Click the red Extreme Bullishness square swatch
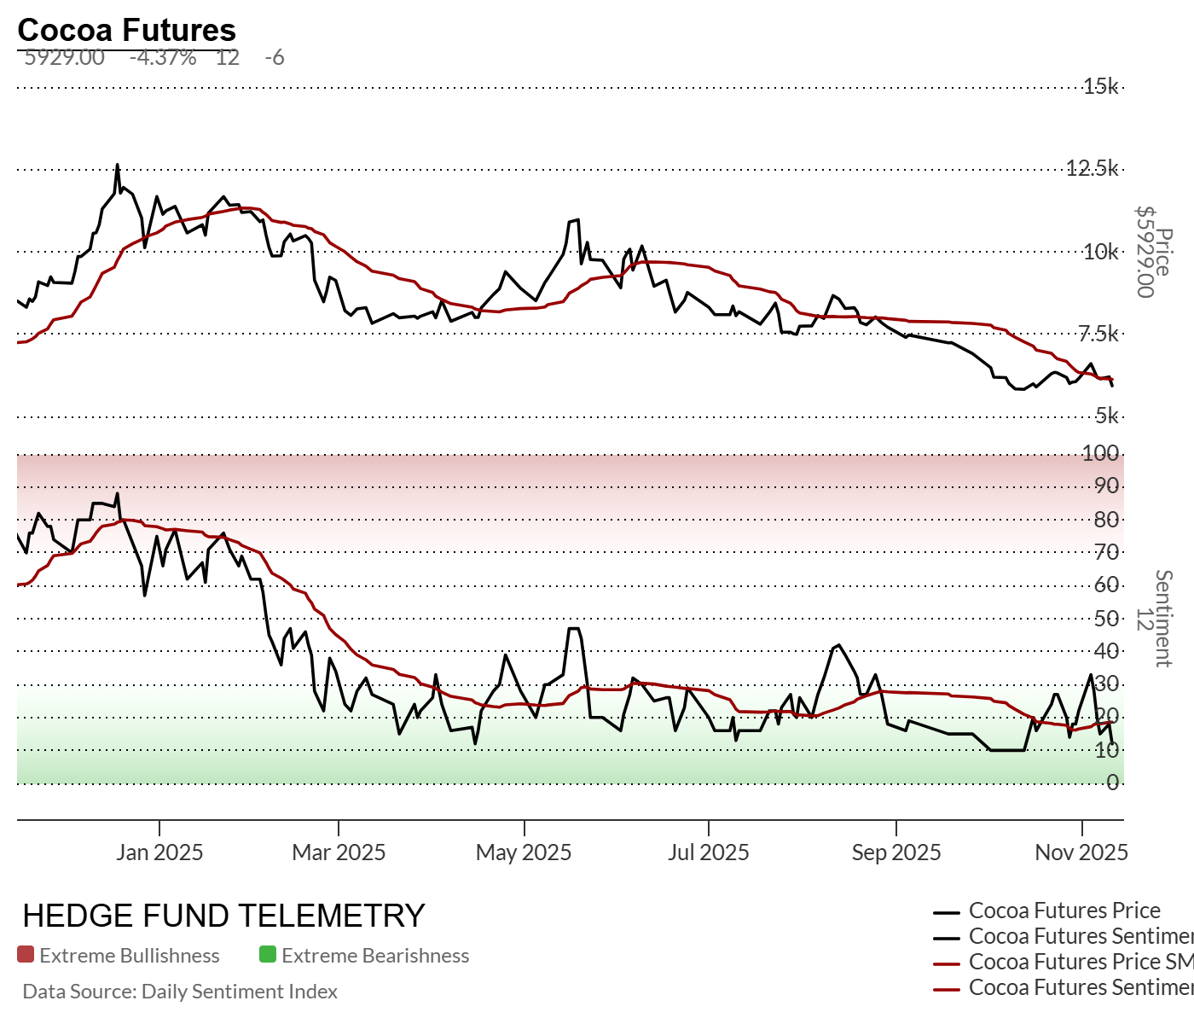Viewport: 1194px width, 1024px height. pos(26,955)
